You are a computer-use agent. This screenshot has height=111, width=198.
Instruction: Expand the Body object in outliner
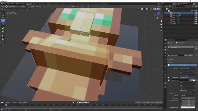(169, 13)
